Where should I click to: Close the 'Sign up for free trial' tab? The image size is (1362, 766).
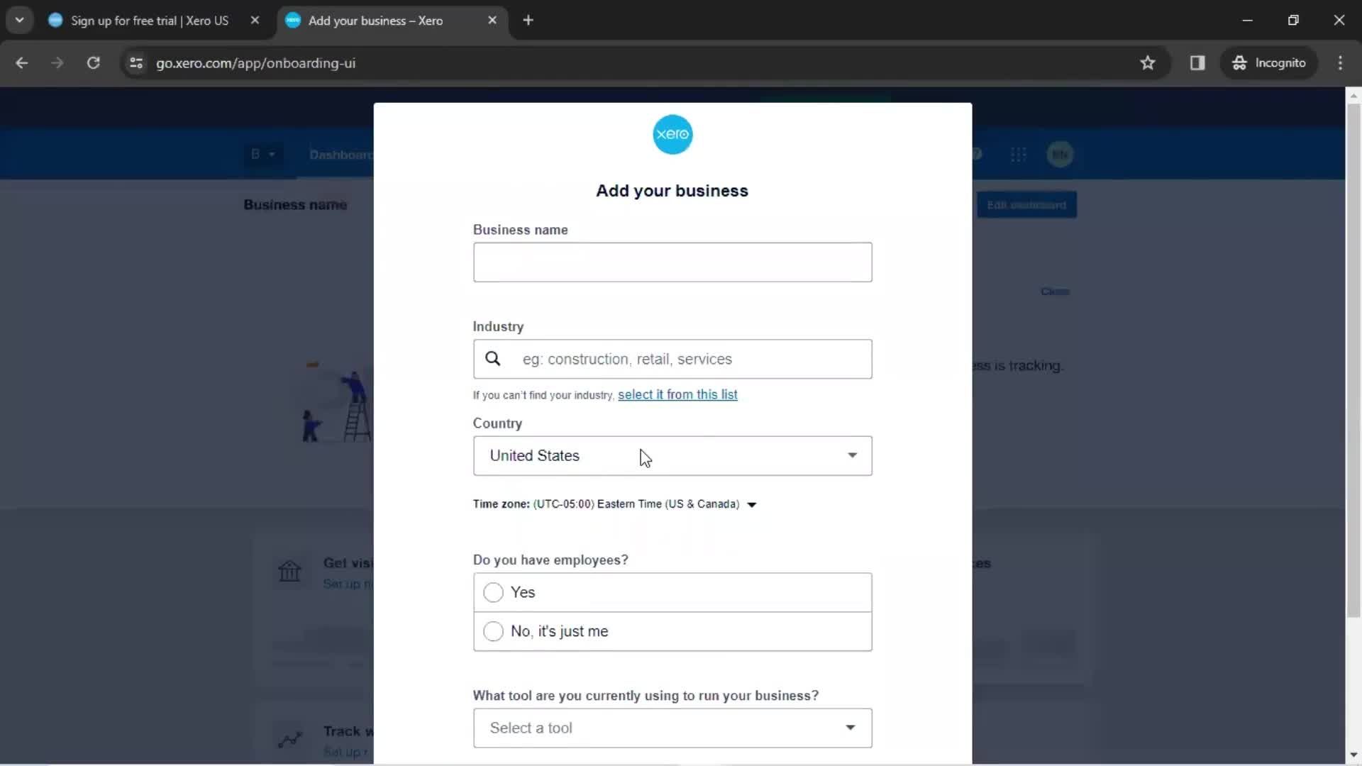click(255, 21)
